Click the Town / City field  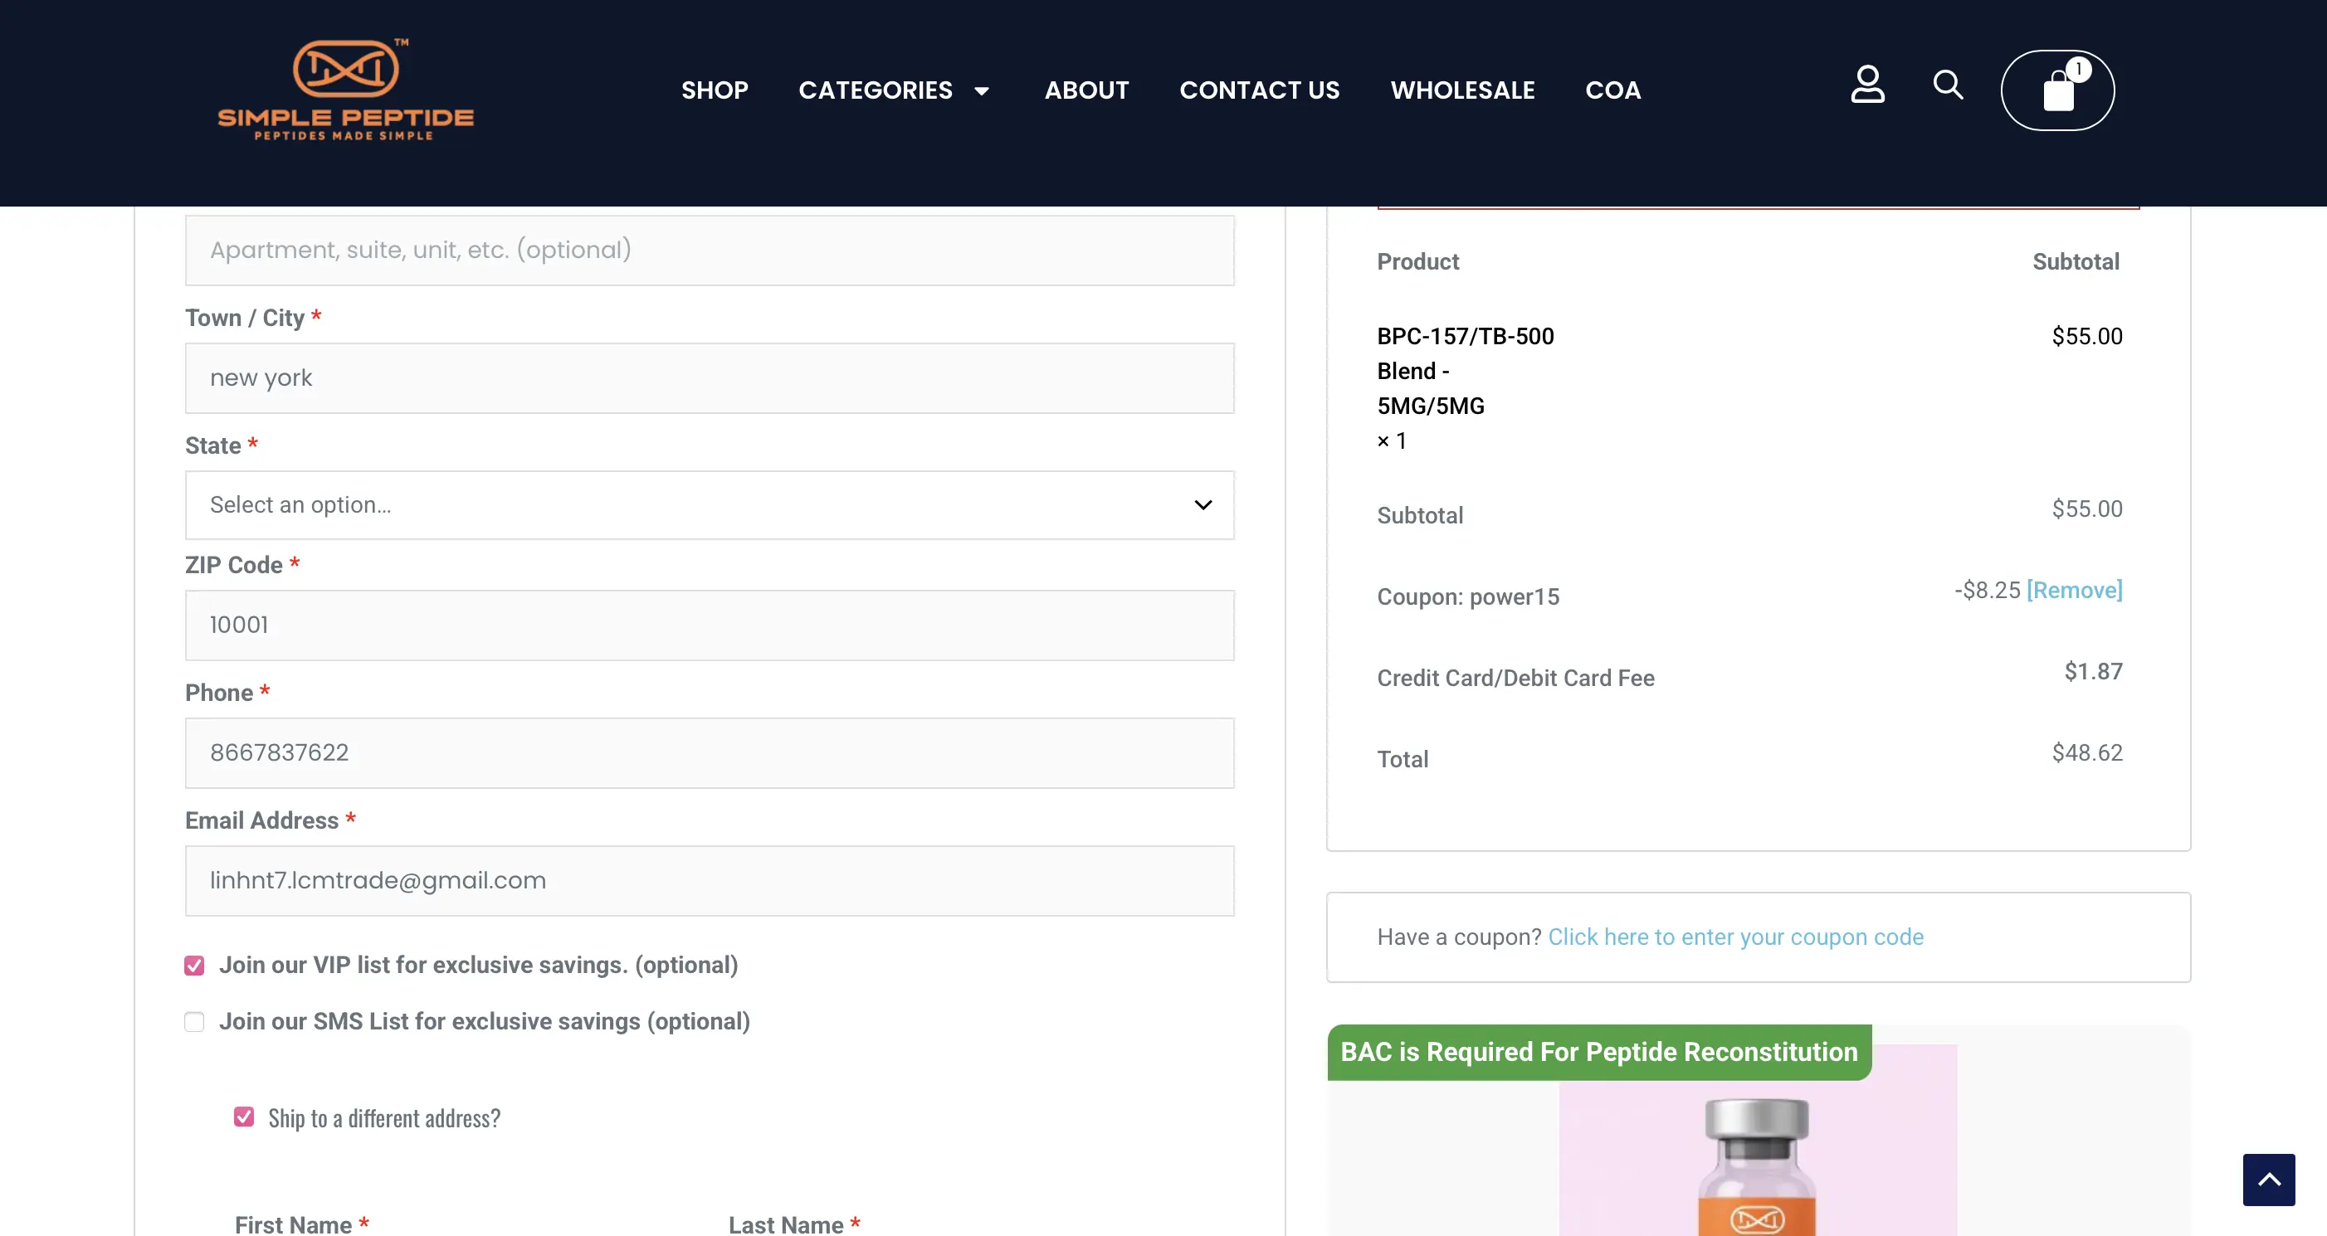point(709,378)
